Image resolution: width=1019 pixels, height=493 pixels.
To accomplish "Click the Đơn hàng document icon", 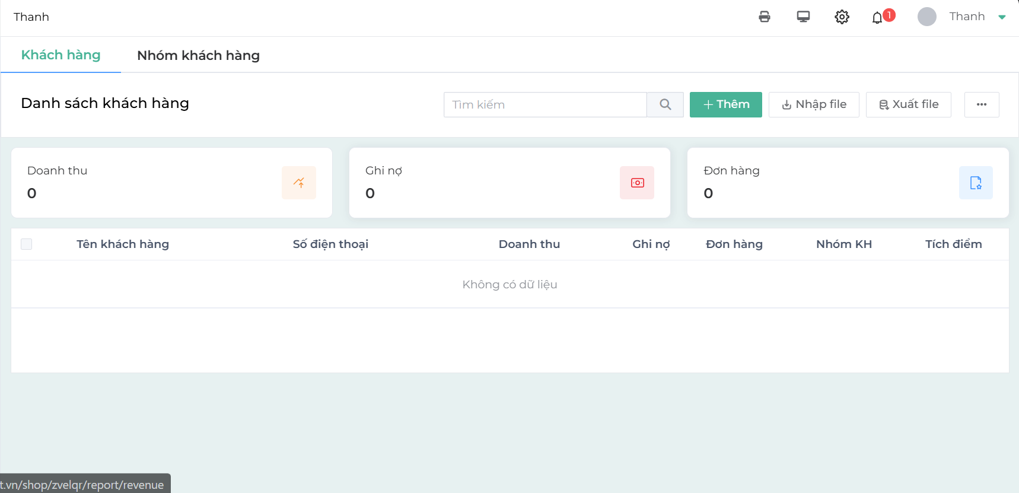I will pyautogui.click(x=976, y=183).
